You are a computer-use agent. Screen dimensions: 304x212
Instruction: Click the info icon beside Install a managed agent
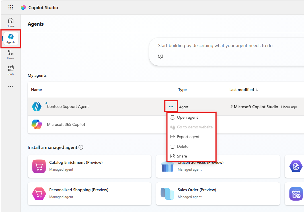[81, 147]
